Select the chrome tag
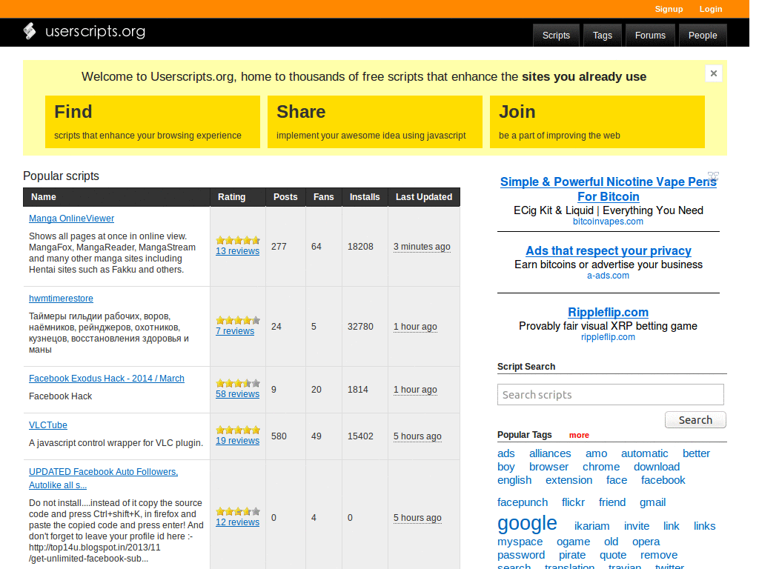This screenshot has height=569, width=759. pos(600,467)
